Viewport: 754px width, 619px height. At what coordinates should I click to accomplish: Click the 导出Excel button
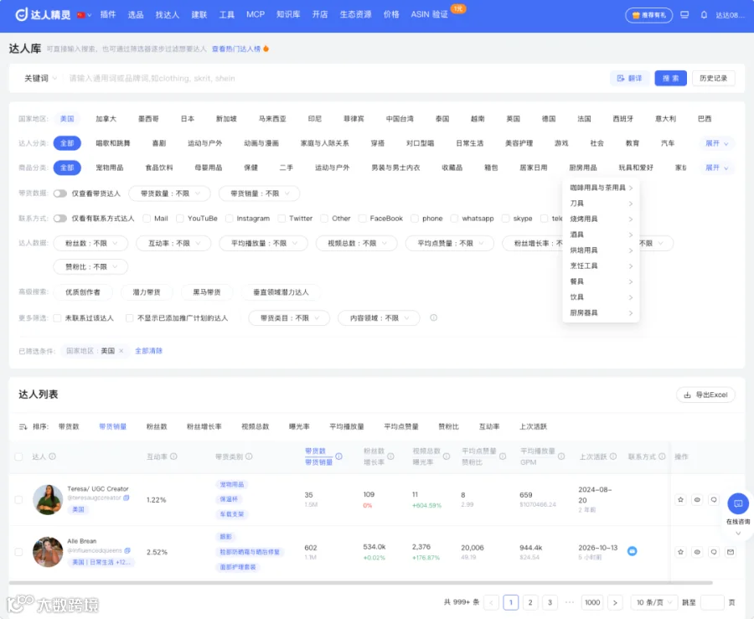[705, 395]
